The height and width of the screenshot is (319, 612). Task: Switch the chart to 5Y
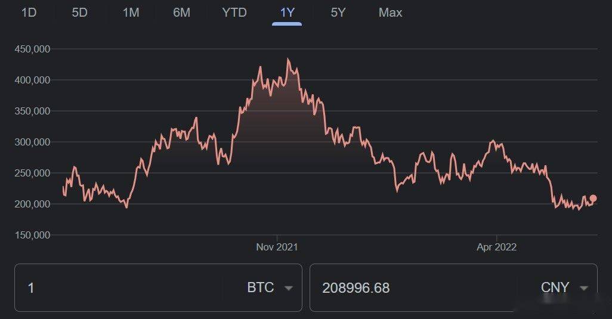(x=338, y=13)
